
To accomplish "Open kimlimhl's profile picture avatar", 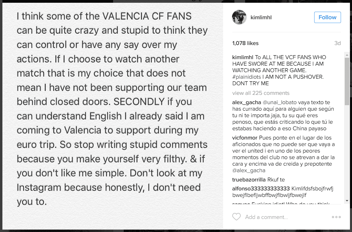I will pyautogui.click(x=239, y=17).
